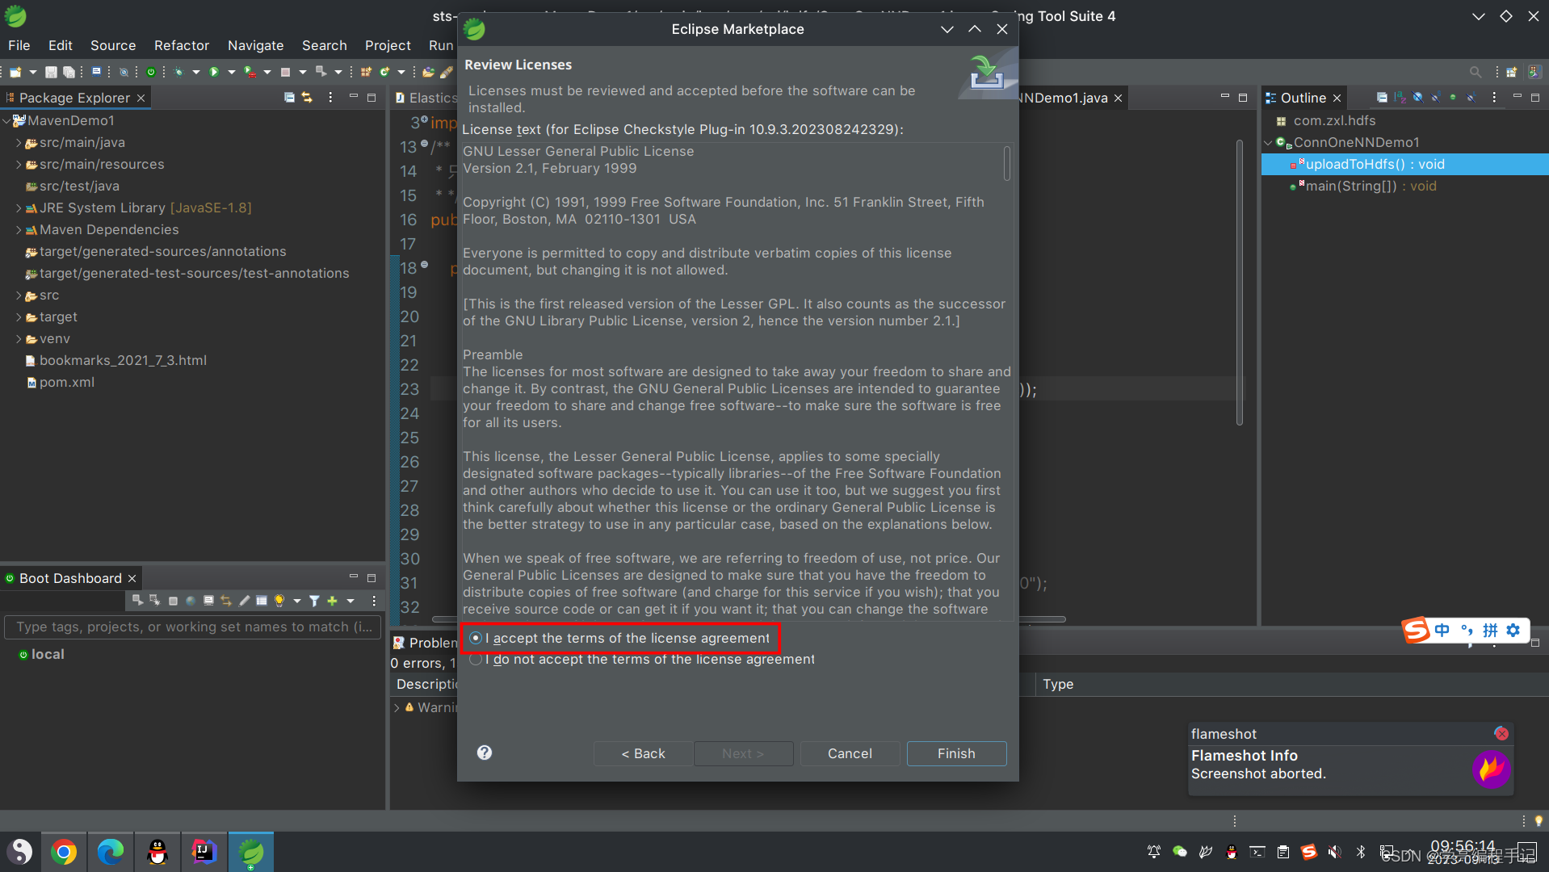Click the search magnifier in top toolbar
Viewport: 1549px width, 872px height.
coord(1476,72)
